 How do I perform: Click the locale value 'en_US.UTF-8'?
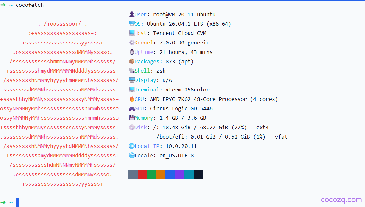[177, 155]
